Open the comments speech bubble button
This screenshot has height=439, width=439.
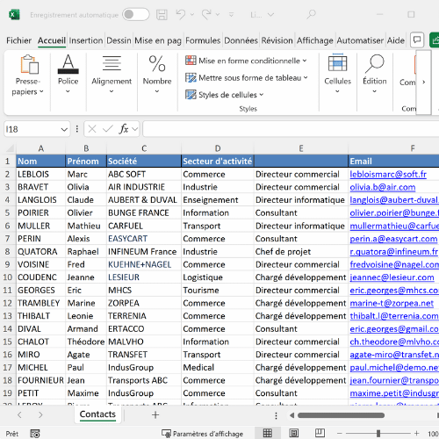pos(417,40)
